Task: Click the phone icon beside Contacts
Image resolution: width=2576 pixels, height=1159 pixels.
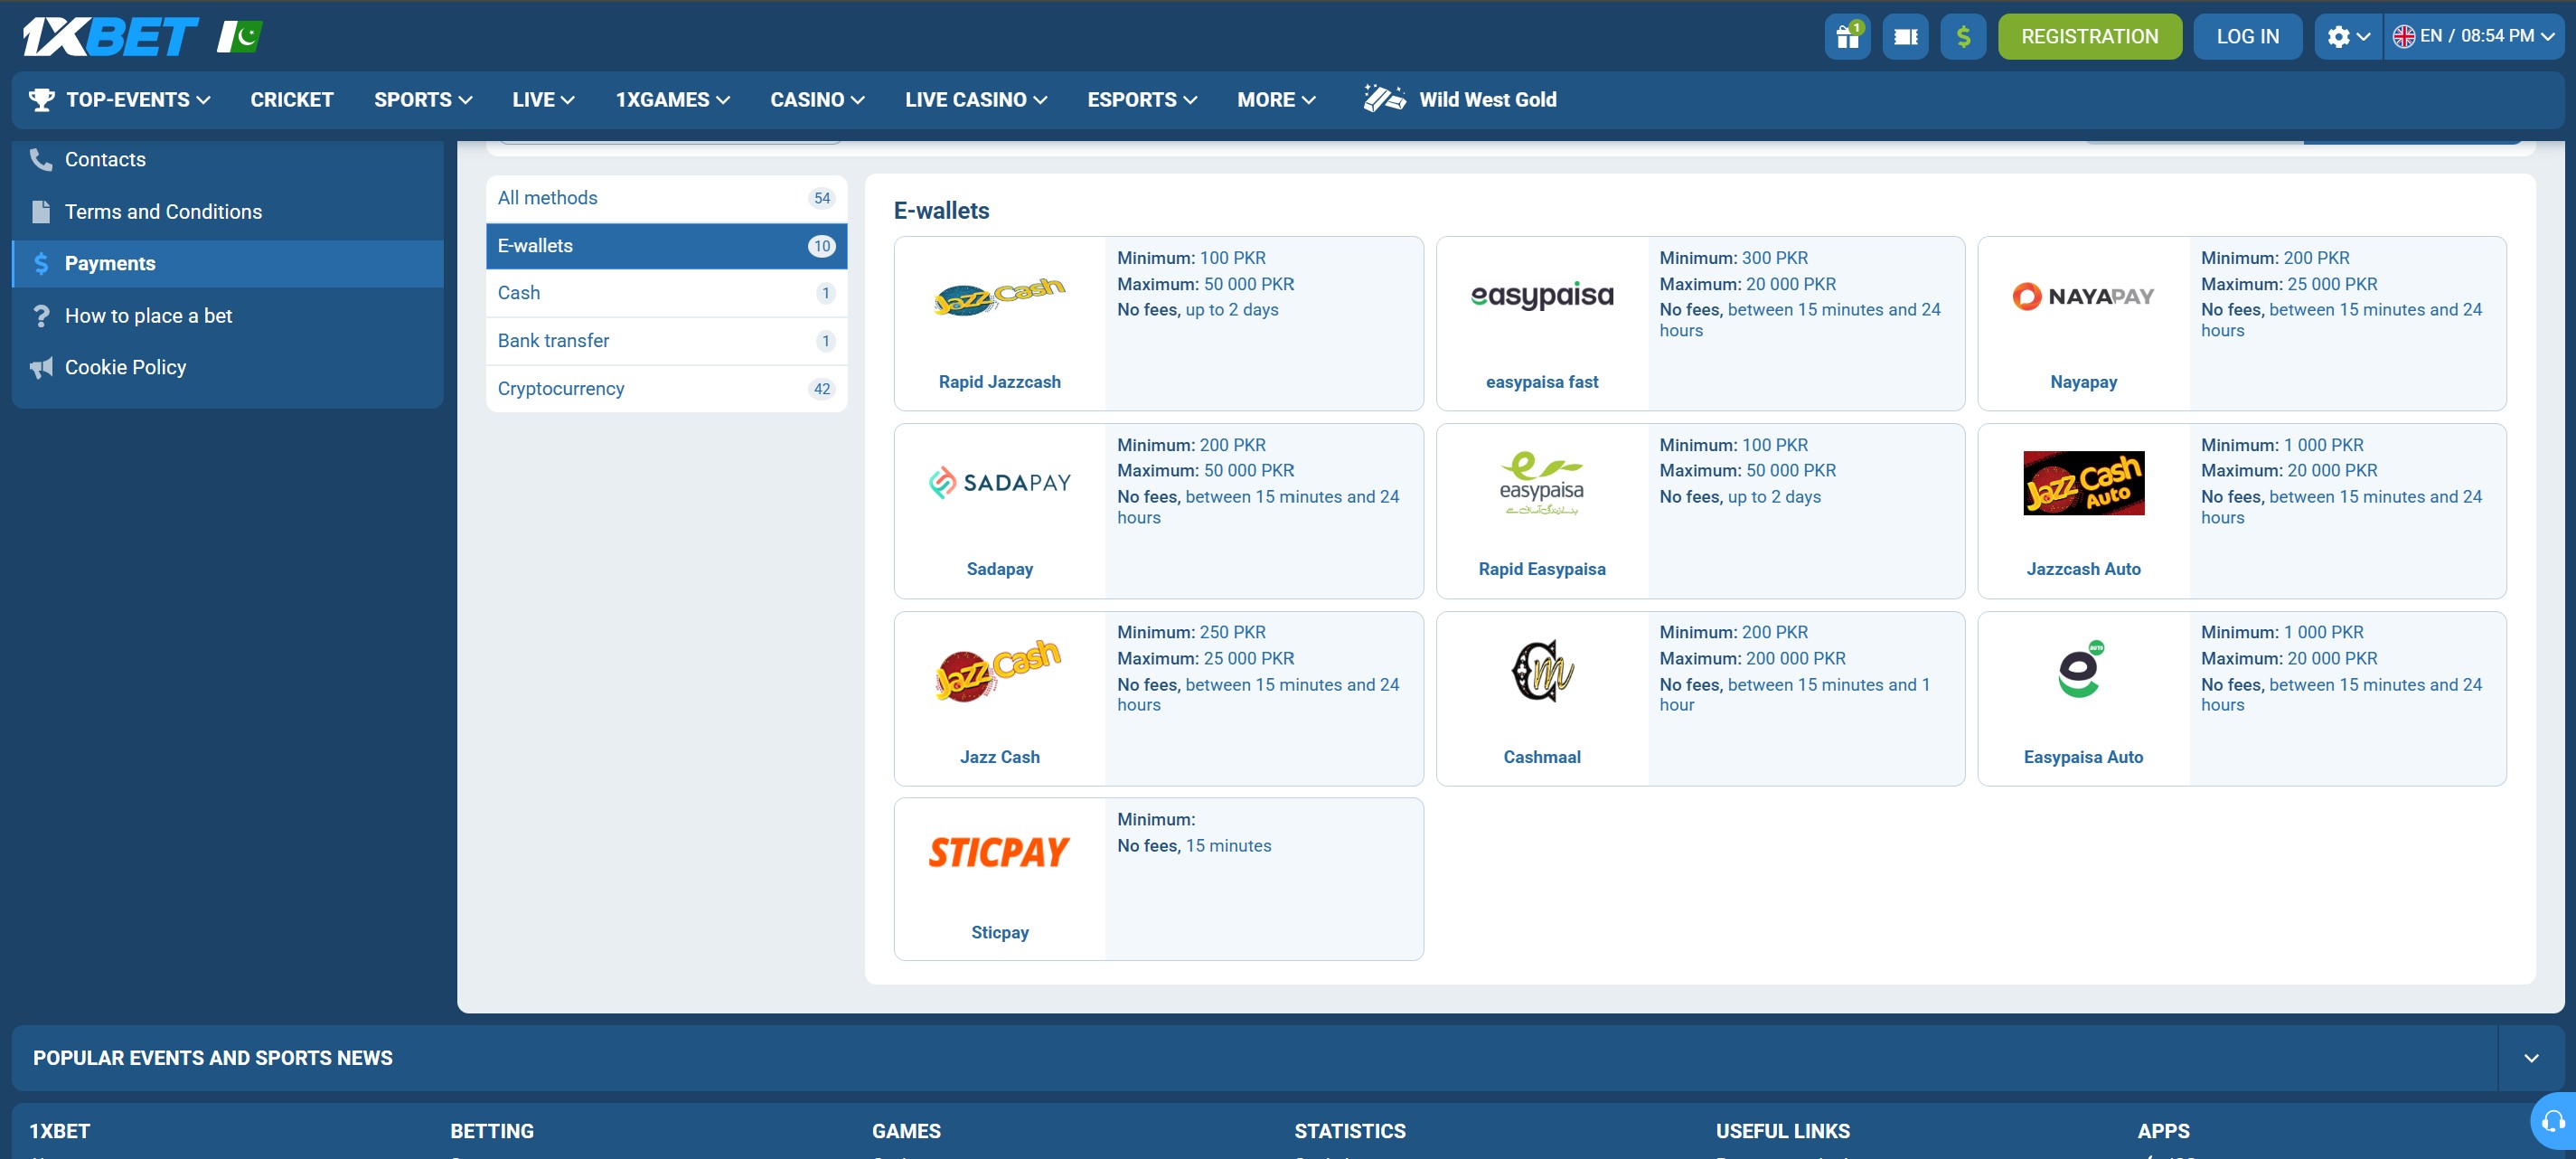Action: point(41,160)
